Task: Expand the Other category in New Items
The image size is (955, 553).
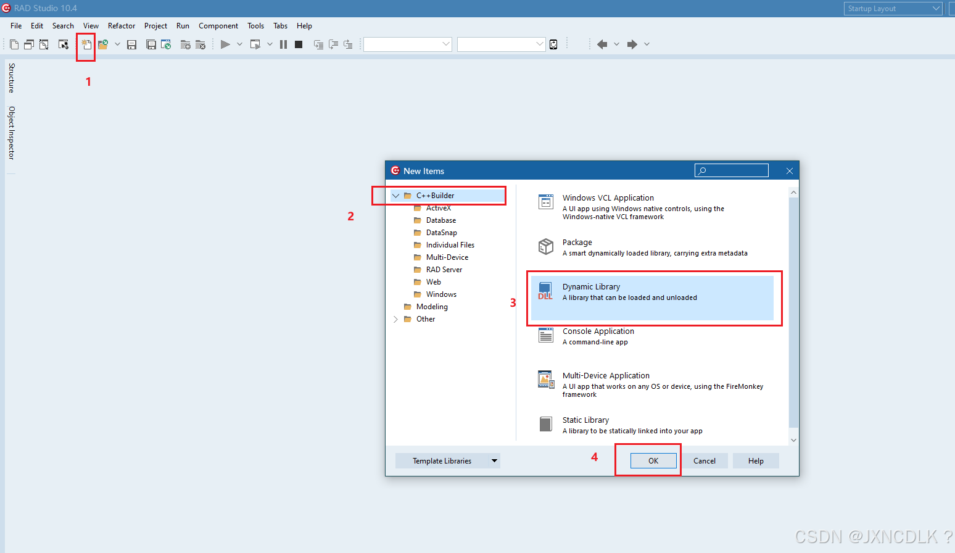Action: [395, 318]
